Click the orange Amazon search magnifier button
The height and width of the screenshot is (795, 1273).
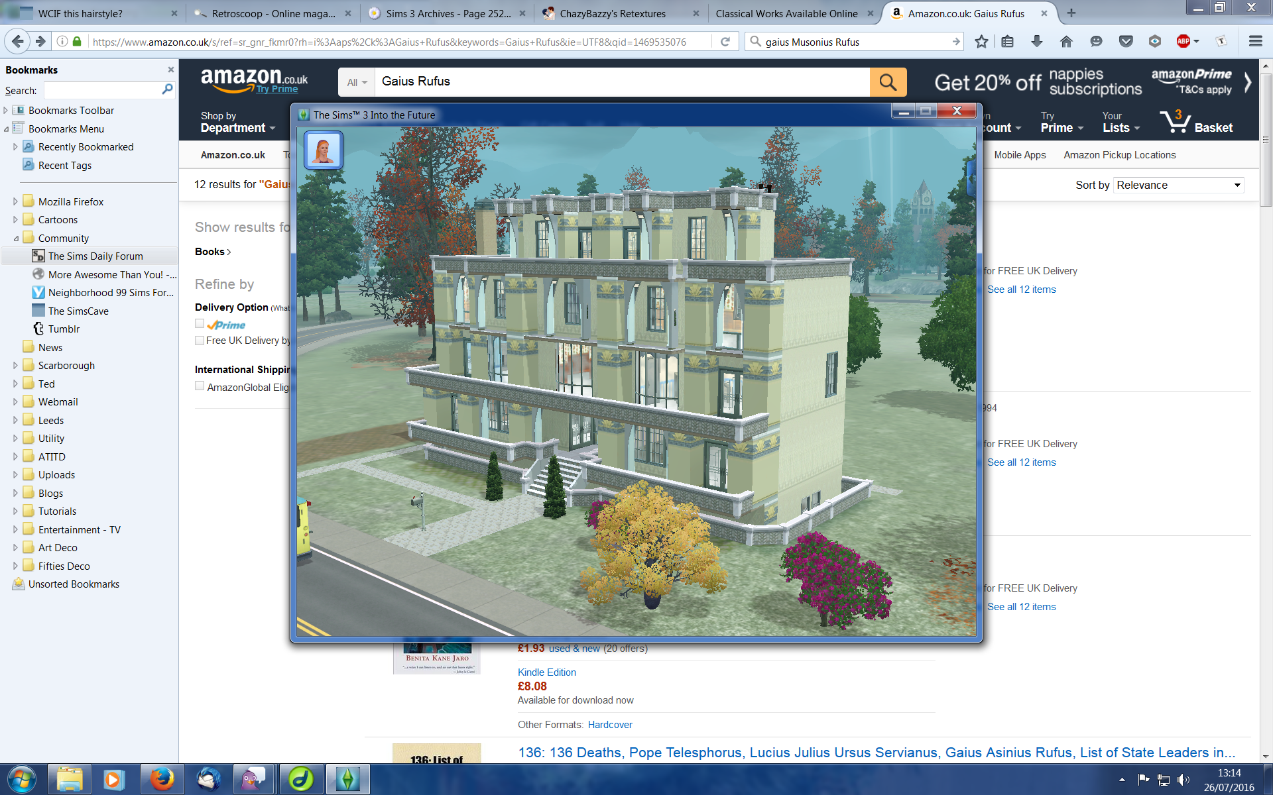888,82
